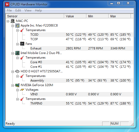This screenshot has width=139, height=132.
Task: Click the thermometer icon under HDD 0
Action: pyautogui.click(x=22, y=76)
